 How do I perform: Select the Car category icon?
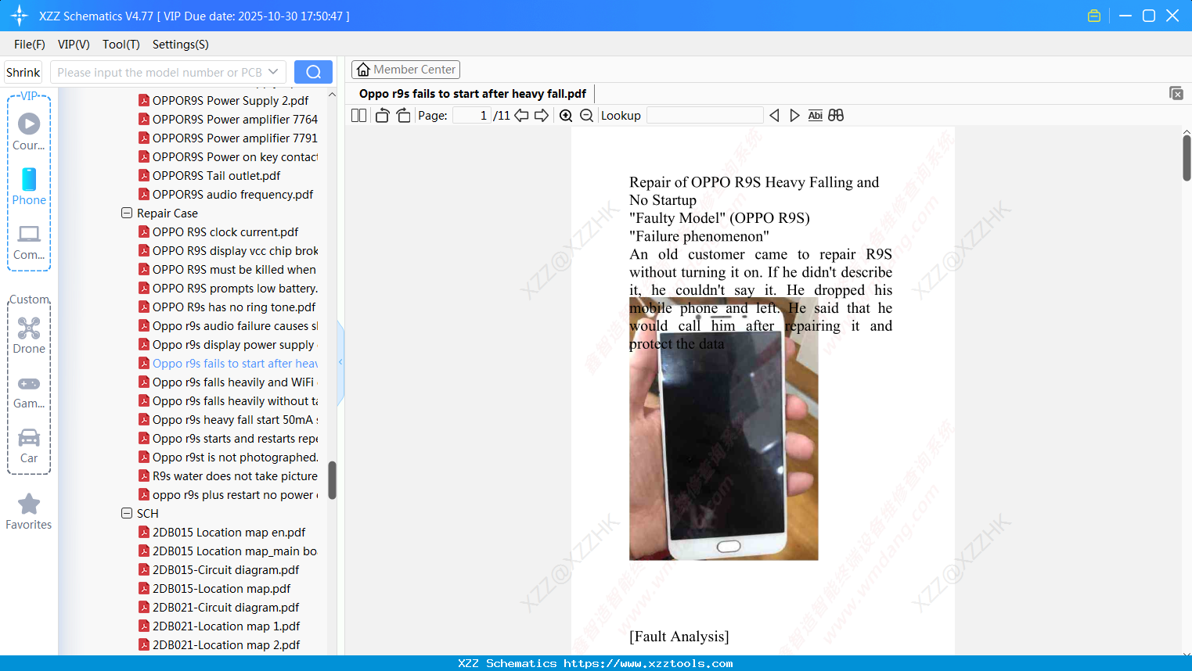[x=29, y=445]
